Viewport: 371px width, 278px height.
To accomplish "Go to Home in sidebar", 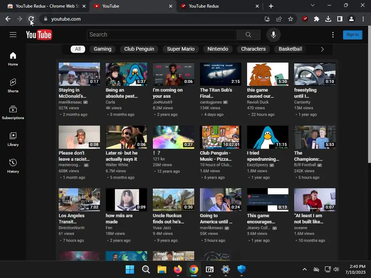I will [13, 59].
